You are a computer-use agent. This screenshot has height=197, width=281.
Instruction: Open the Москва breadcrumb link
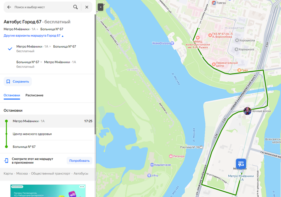tap(22, 173)
